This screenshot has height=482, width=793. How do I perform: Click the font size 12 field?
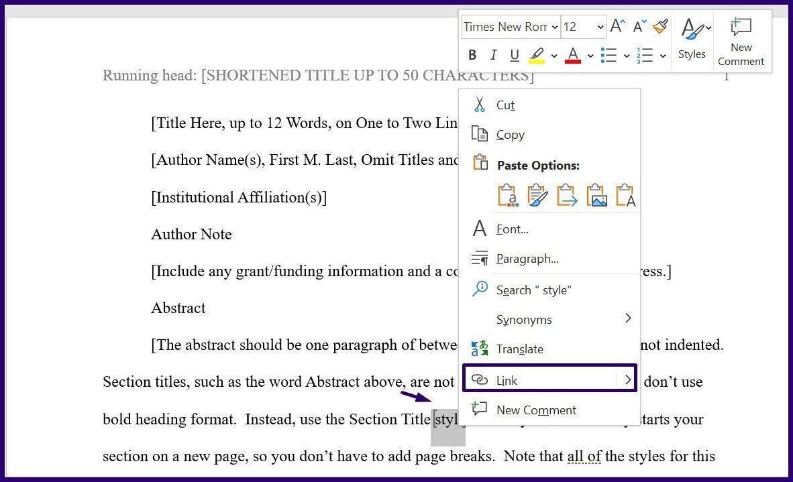pos(578,27)
